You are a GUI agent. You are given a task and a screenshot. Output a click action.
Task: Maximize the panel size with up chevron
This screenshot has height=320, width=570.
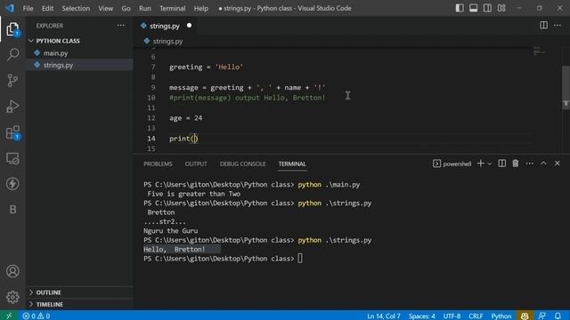point(543,164)
